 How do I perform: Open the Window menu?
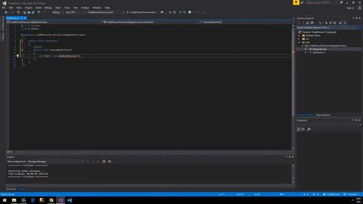pos(97,7)
